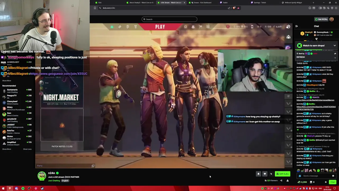Toggle stream notifications bell
Viewport: 339px width, 191px height.
coord(258,174)
